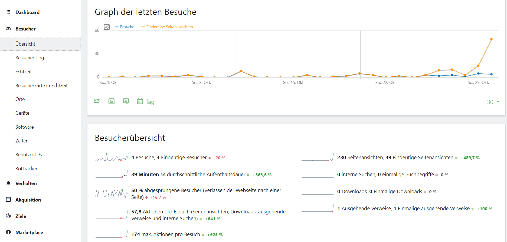Click the Tag period selector label
The image size is (507, 242).
tap(150, 102)
